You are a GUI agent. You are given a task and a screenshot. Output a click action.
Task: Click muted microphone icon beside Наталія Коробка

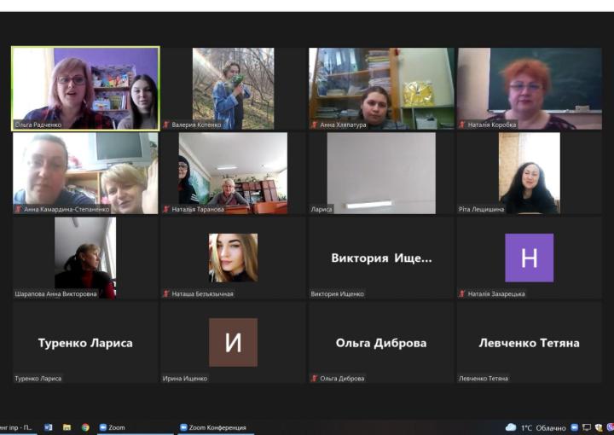click(x=462, y=125)
